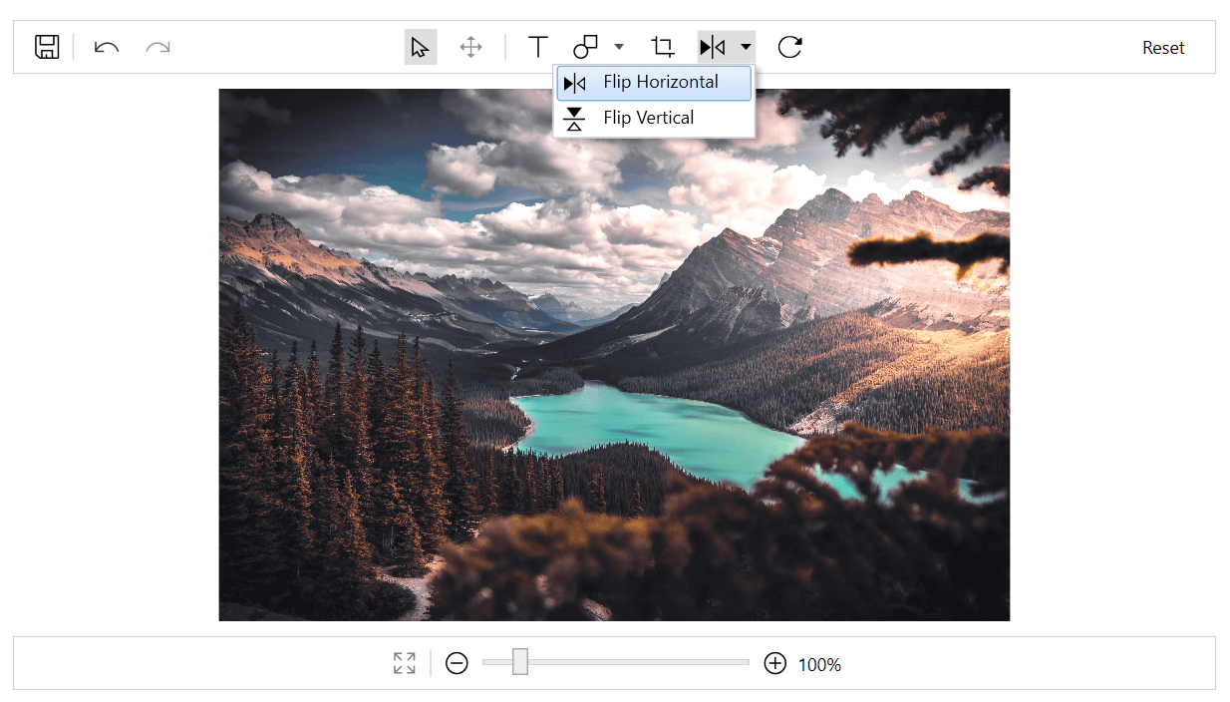Rotate the image clockwise
This screenshot has height=702, width=1230.
coord(789,47)
